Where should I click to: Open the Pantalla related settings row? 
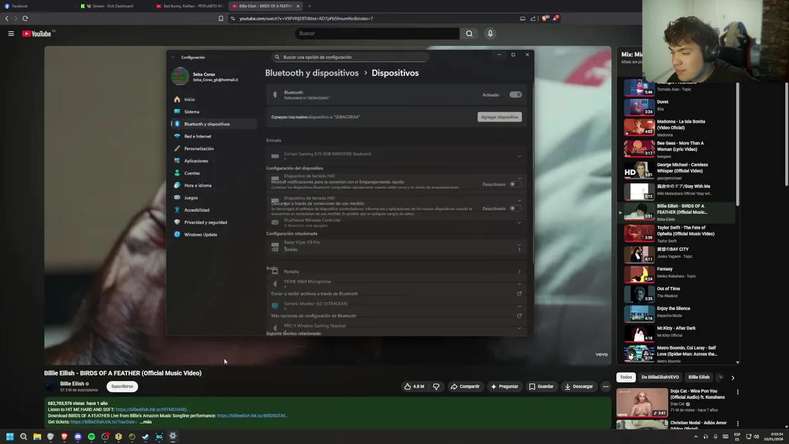point(395,271)
